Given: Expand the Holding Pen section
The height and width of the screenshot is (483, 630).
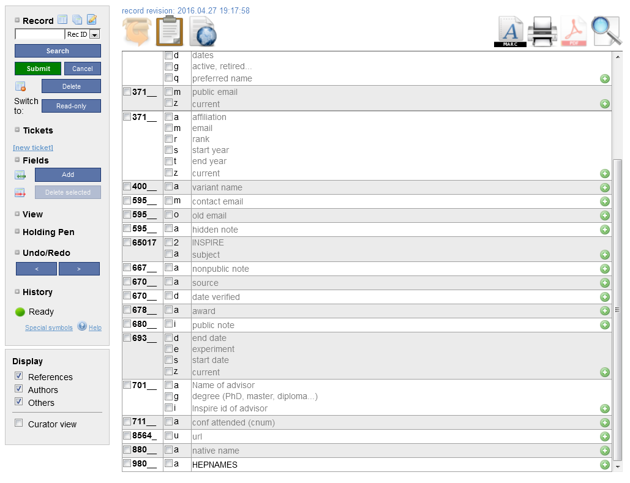Looking at the screenshot, I should coord(17,231).
